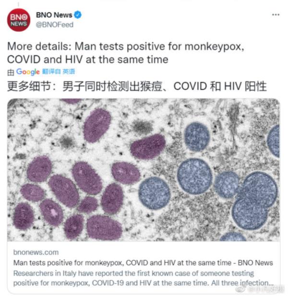Click the BNO News red profile avatar
Viewport: 288px width, 296px height.
point(18,20)
